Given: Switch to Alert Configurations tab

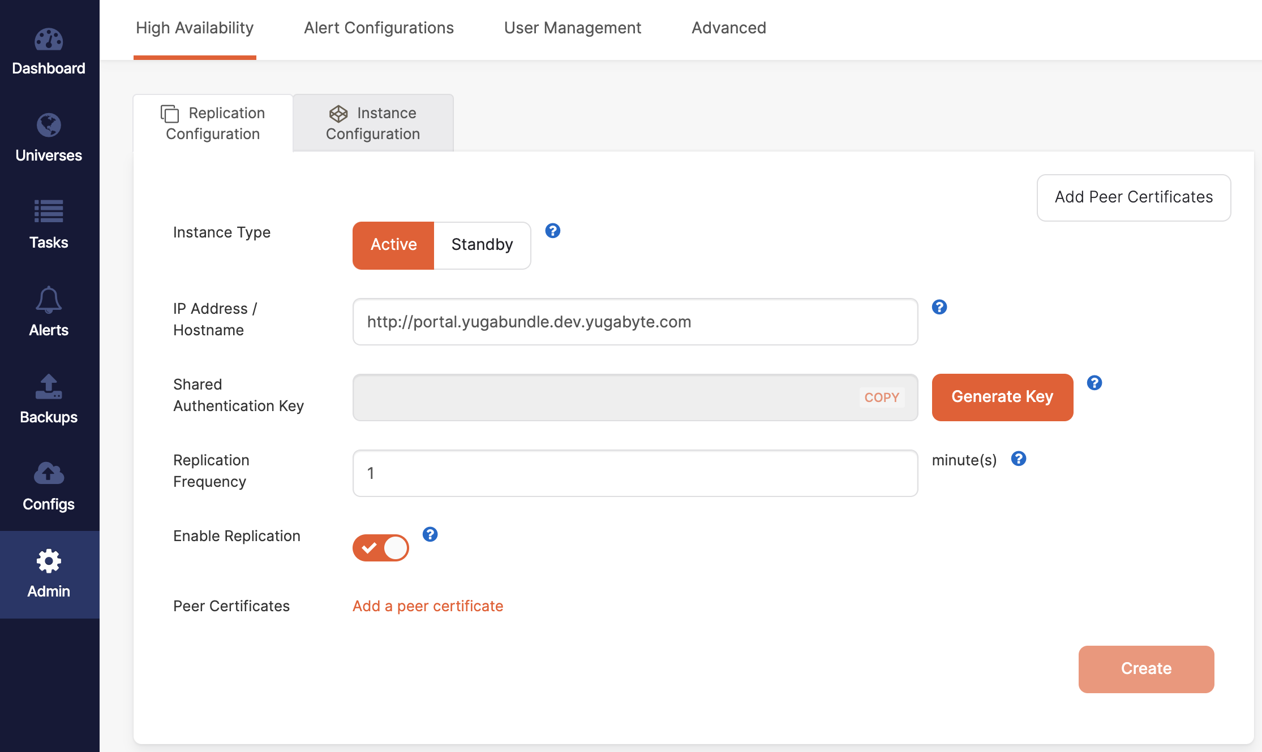Looking at the screenshot, I should coord(379,28).
